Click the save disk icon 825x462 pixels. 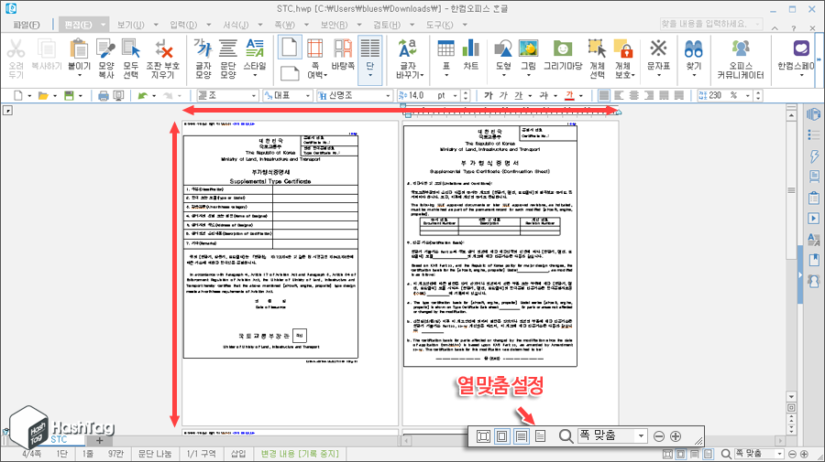point(69,95)
